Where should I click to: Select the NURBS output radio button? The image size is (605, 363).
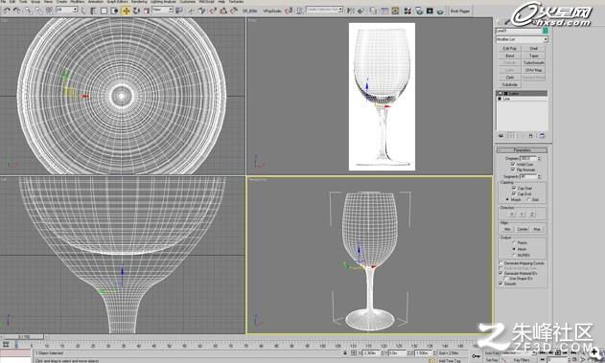514,255
